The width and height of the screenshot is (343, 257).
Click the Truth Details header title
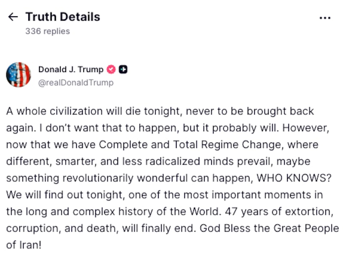pyautogui.click(x=63, y=17)
